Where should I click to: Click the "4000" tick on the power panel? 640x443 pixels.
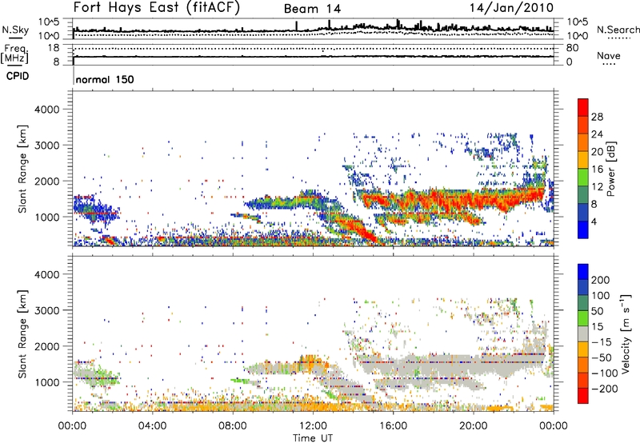(x=46, y=110)
